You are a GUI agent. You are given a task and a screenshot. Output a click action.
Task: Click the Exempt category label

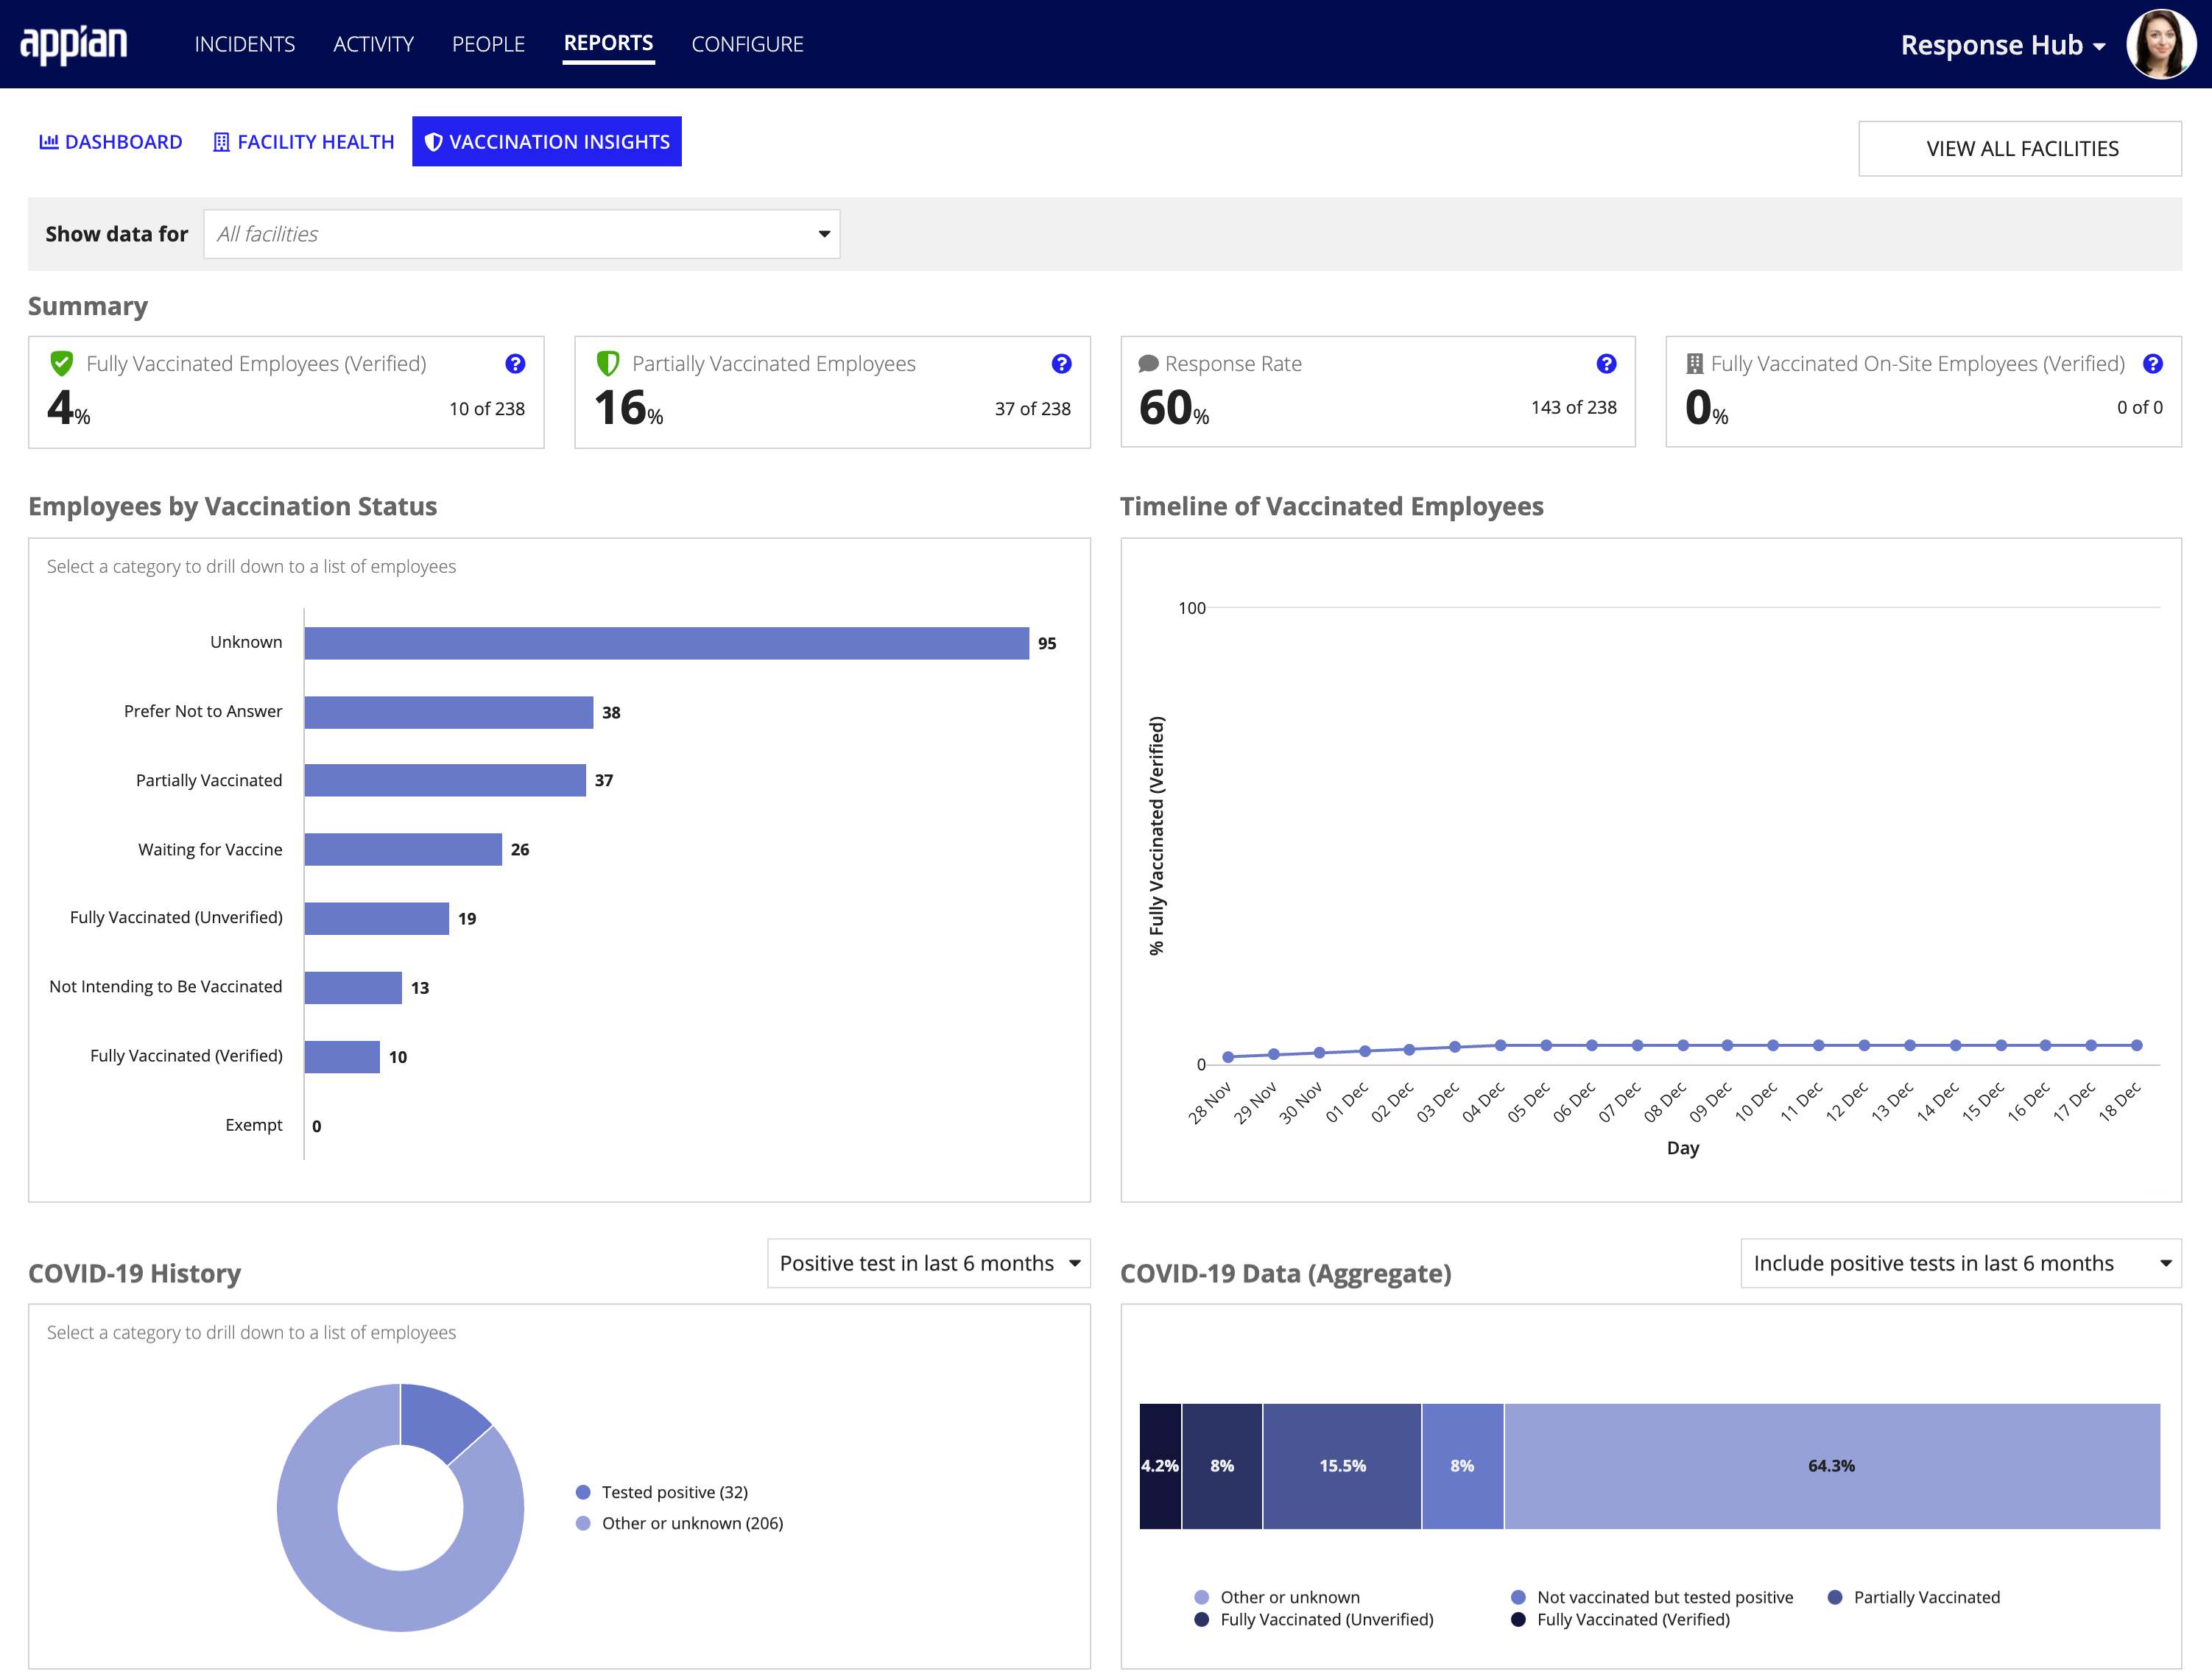coord(254,1125)
